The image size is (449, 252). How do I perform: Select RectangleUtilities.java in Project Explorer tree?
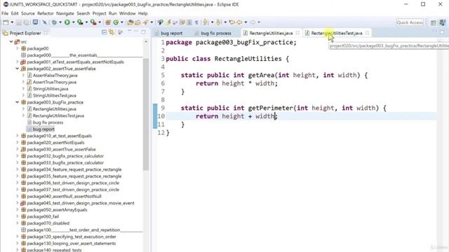point(55,109)
